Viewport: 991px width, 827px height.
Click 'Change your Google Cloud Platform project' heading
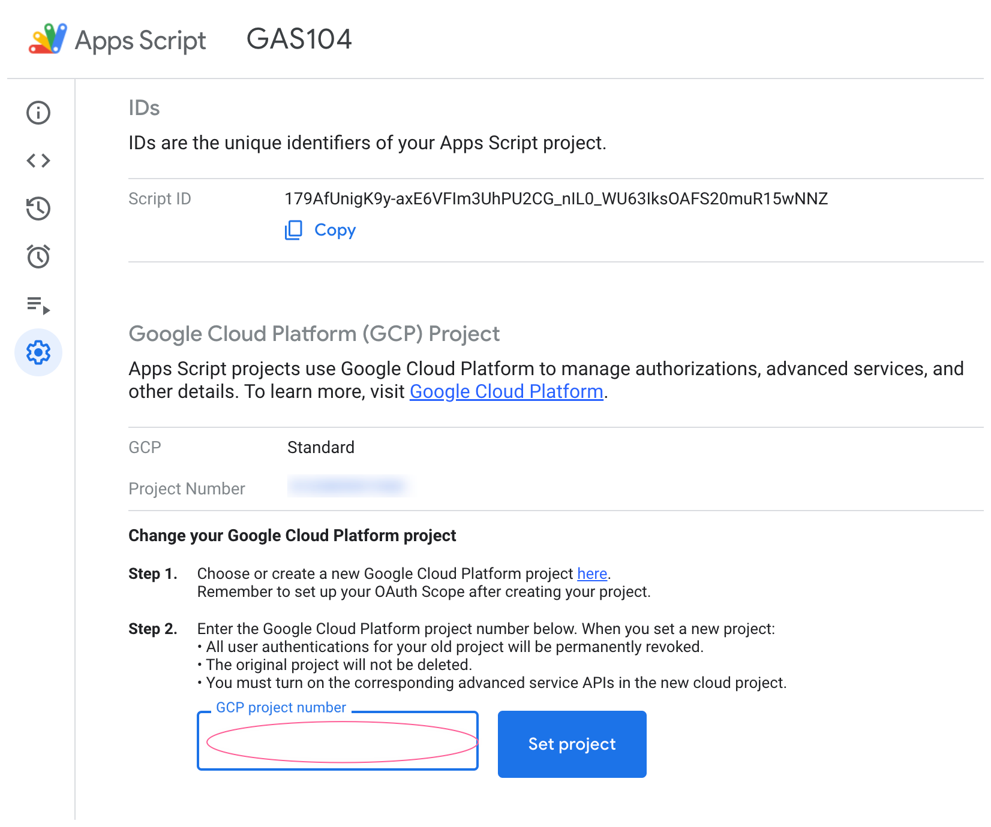point(292,536)
